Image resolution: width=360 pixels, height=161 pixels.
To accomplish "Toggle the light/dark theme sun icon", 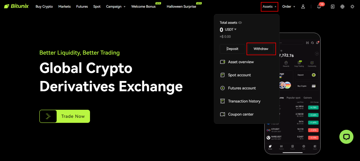I will click(352, 7).
